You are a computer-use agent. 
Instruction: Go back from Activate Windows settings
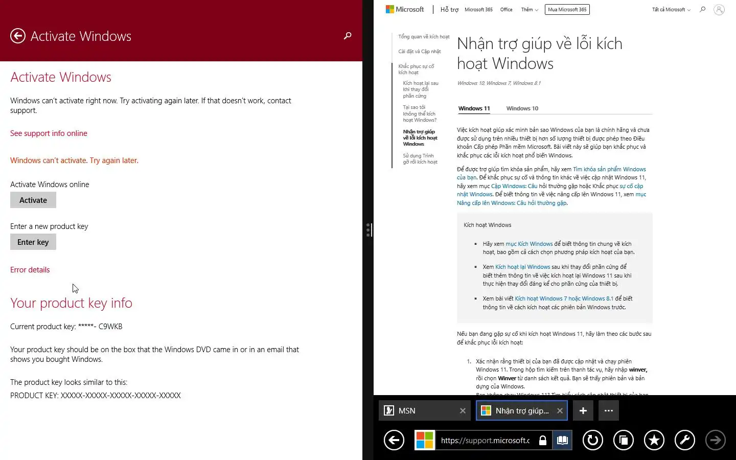tap(18, 36)
